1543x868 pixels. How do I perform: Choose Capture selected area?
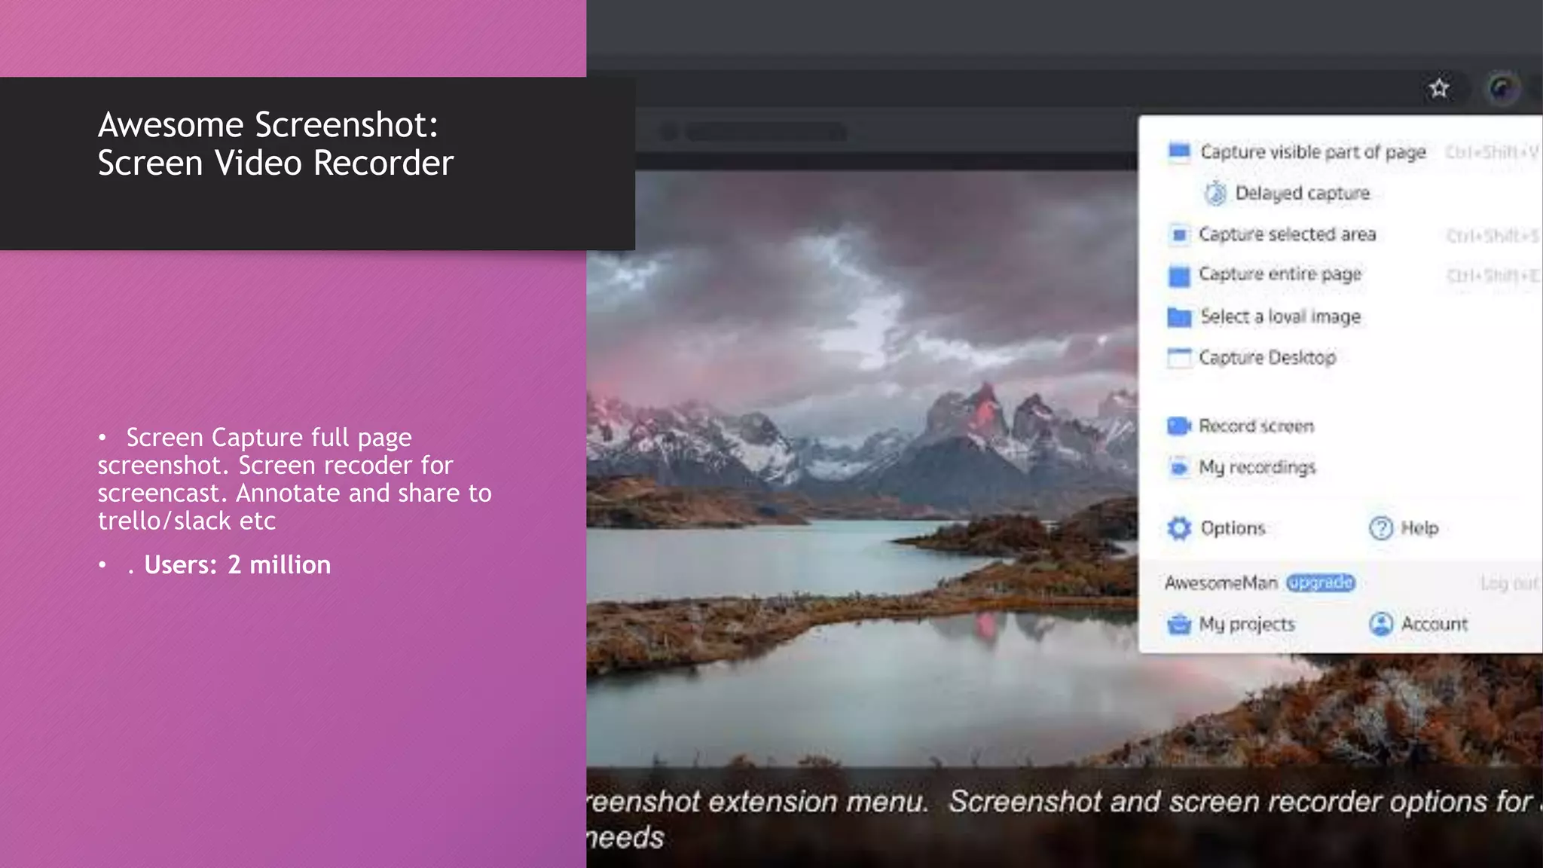1287,234
